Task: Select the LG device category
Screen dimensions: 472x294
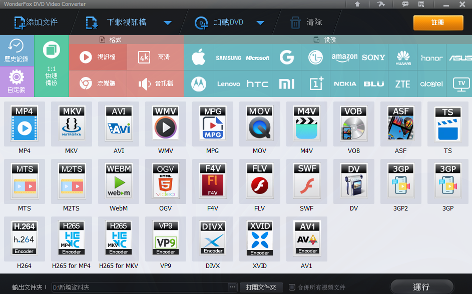Action: pos(315,57)
